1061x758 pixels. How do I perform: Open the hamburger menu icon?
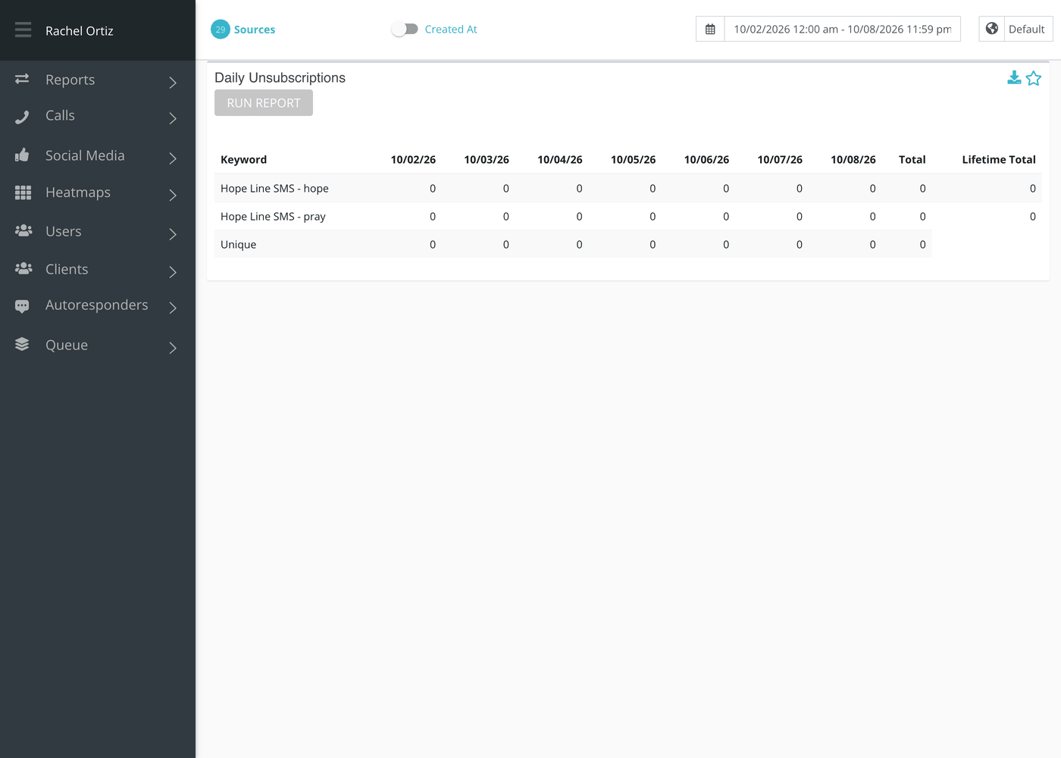click(x=23, y=30)
